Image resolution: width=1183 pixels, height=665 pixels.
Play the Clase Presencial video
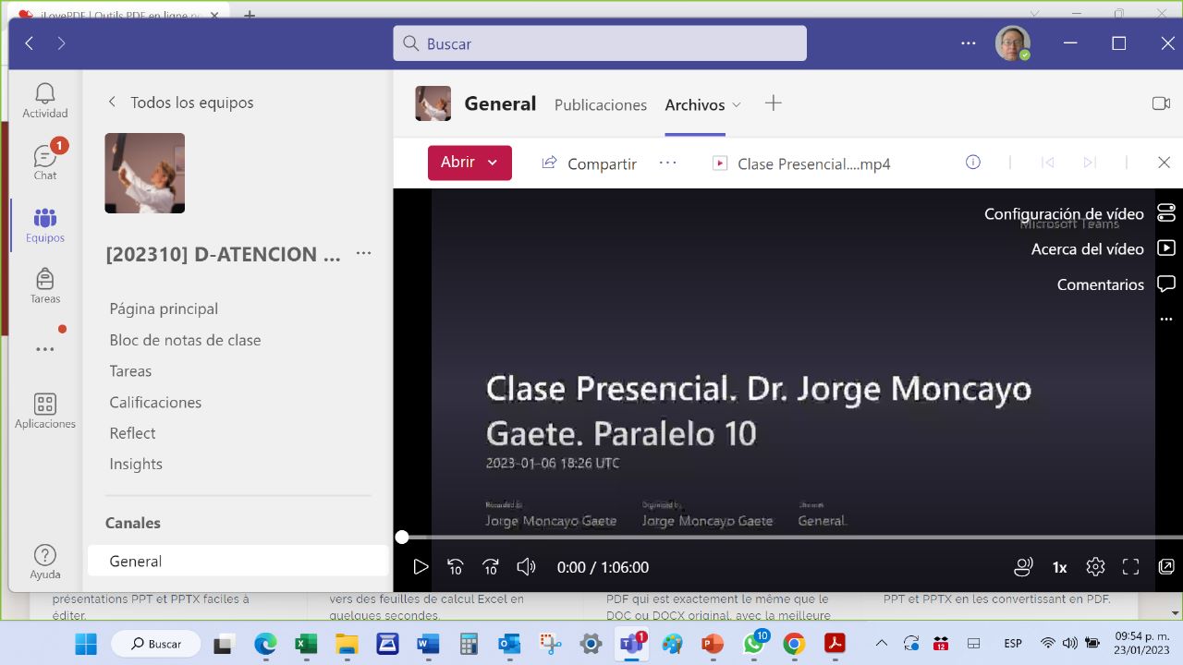click(x=421, y=567)
